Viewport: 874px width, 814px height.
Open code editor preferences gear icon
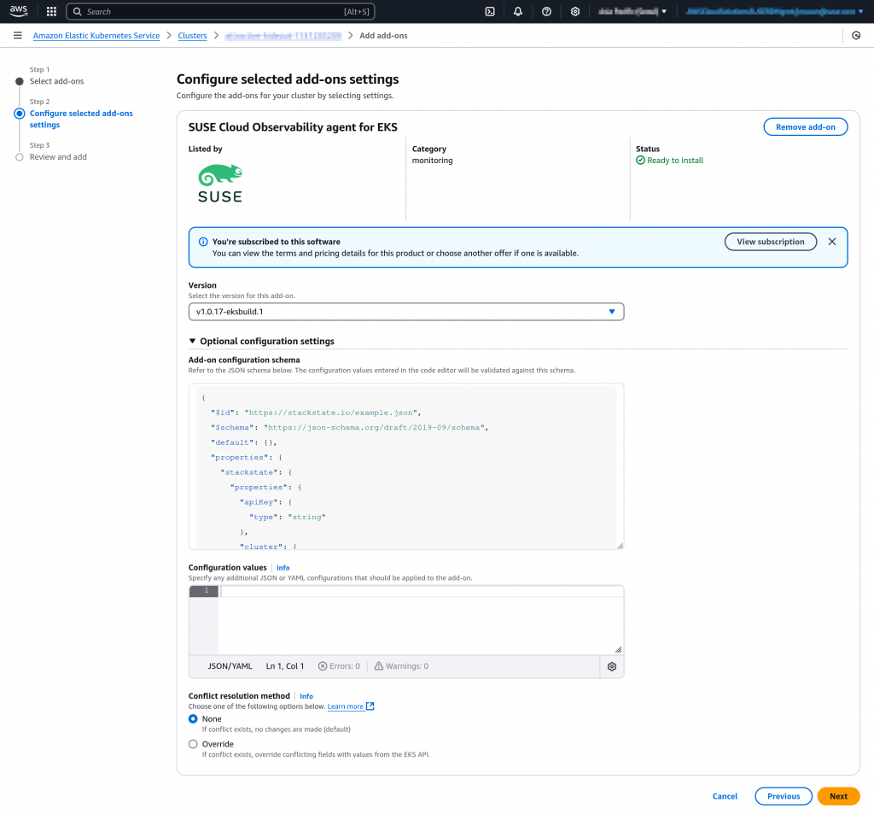click(x=612, y=666)
